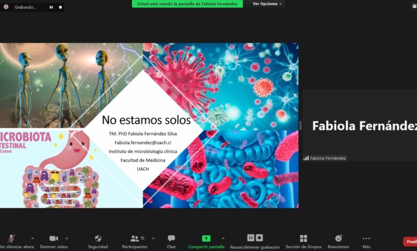Image resolution: width=417 pixels, height=251 pixels.
Task: Click the red Finalizar button
Action: (410, 241)
